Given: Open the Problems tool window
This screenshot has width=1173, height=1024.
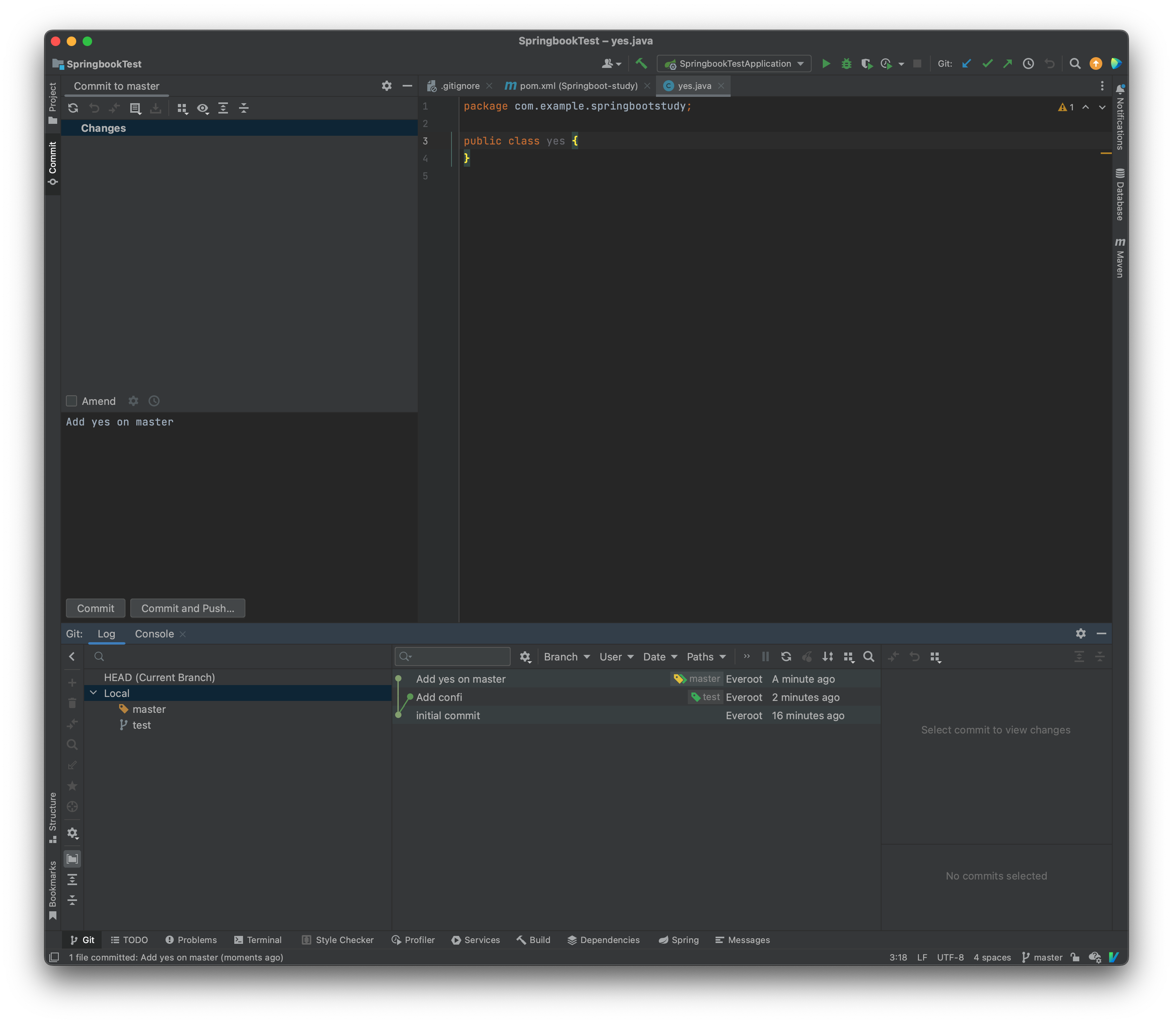Looking at the screenshot, I should click(x=191, y=940).
